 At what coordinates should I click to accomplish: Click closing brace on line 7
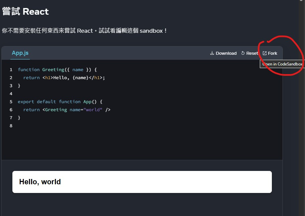(x=19, y=118)
